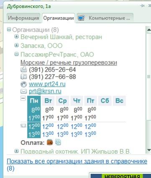Open Морские / речные грузоперевозки category link
This screenshot has width=151, height=178.
click(x=69, y=62)
